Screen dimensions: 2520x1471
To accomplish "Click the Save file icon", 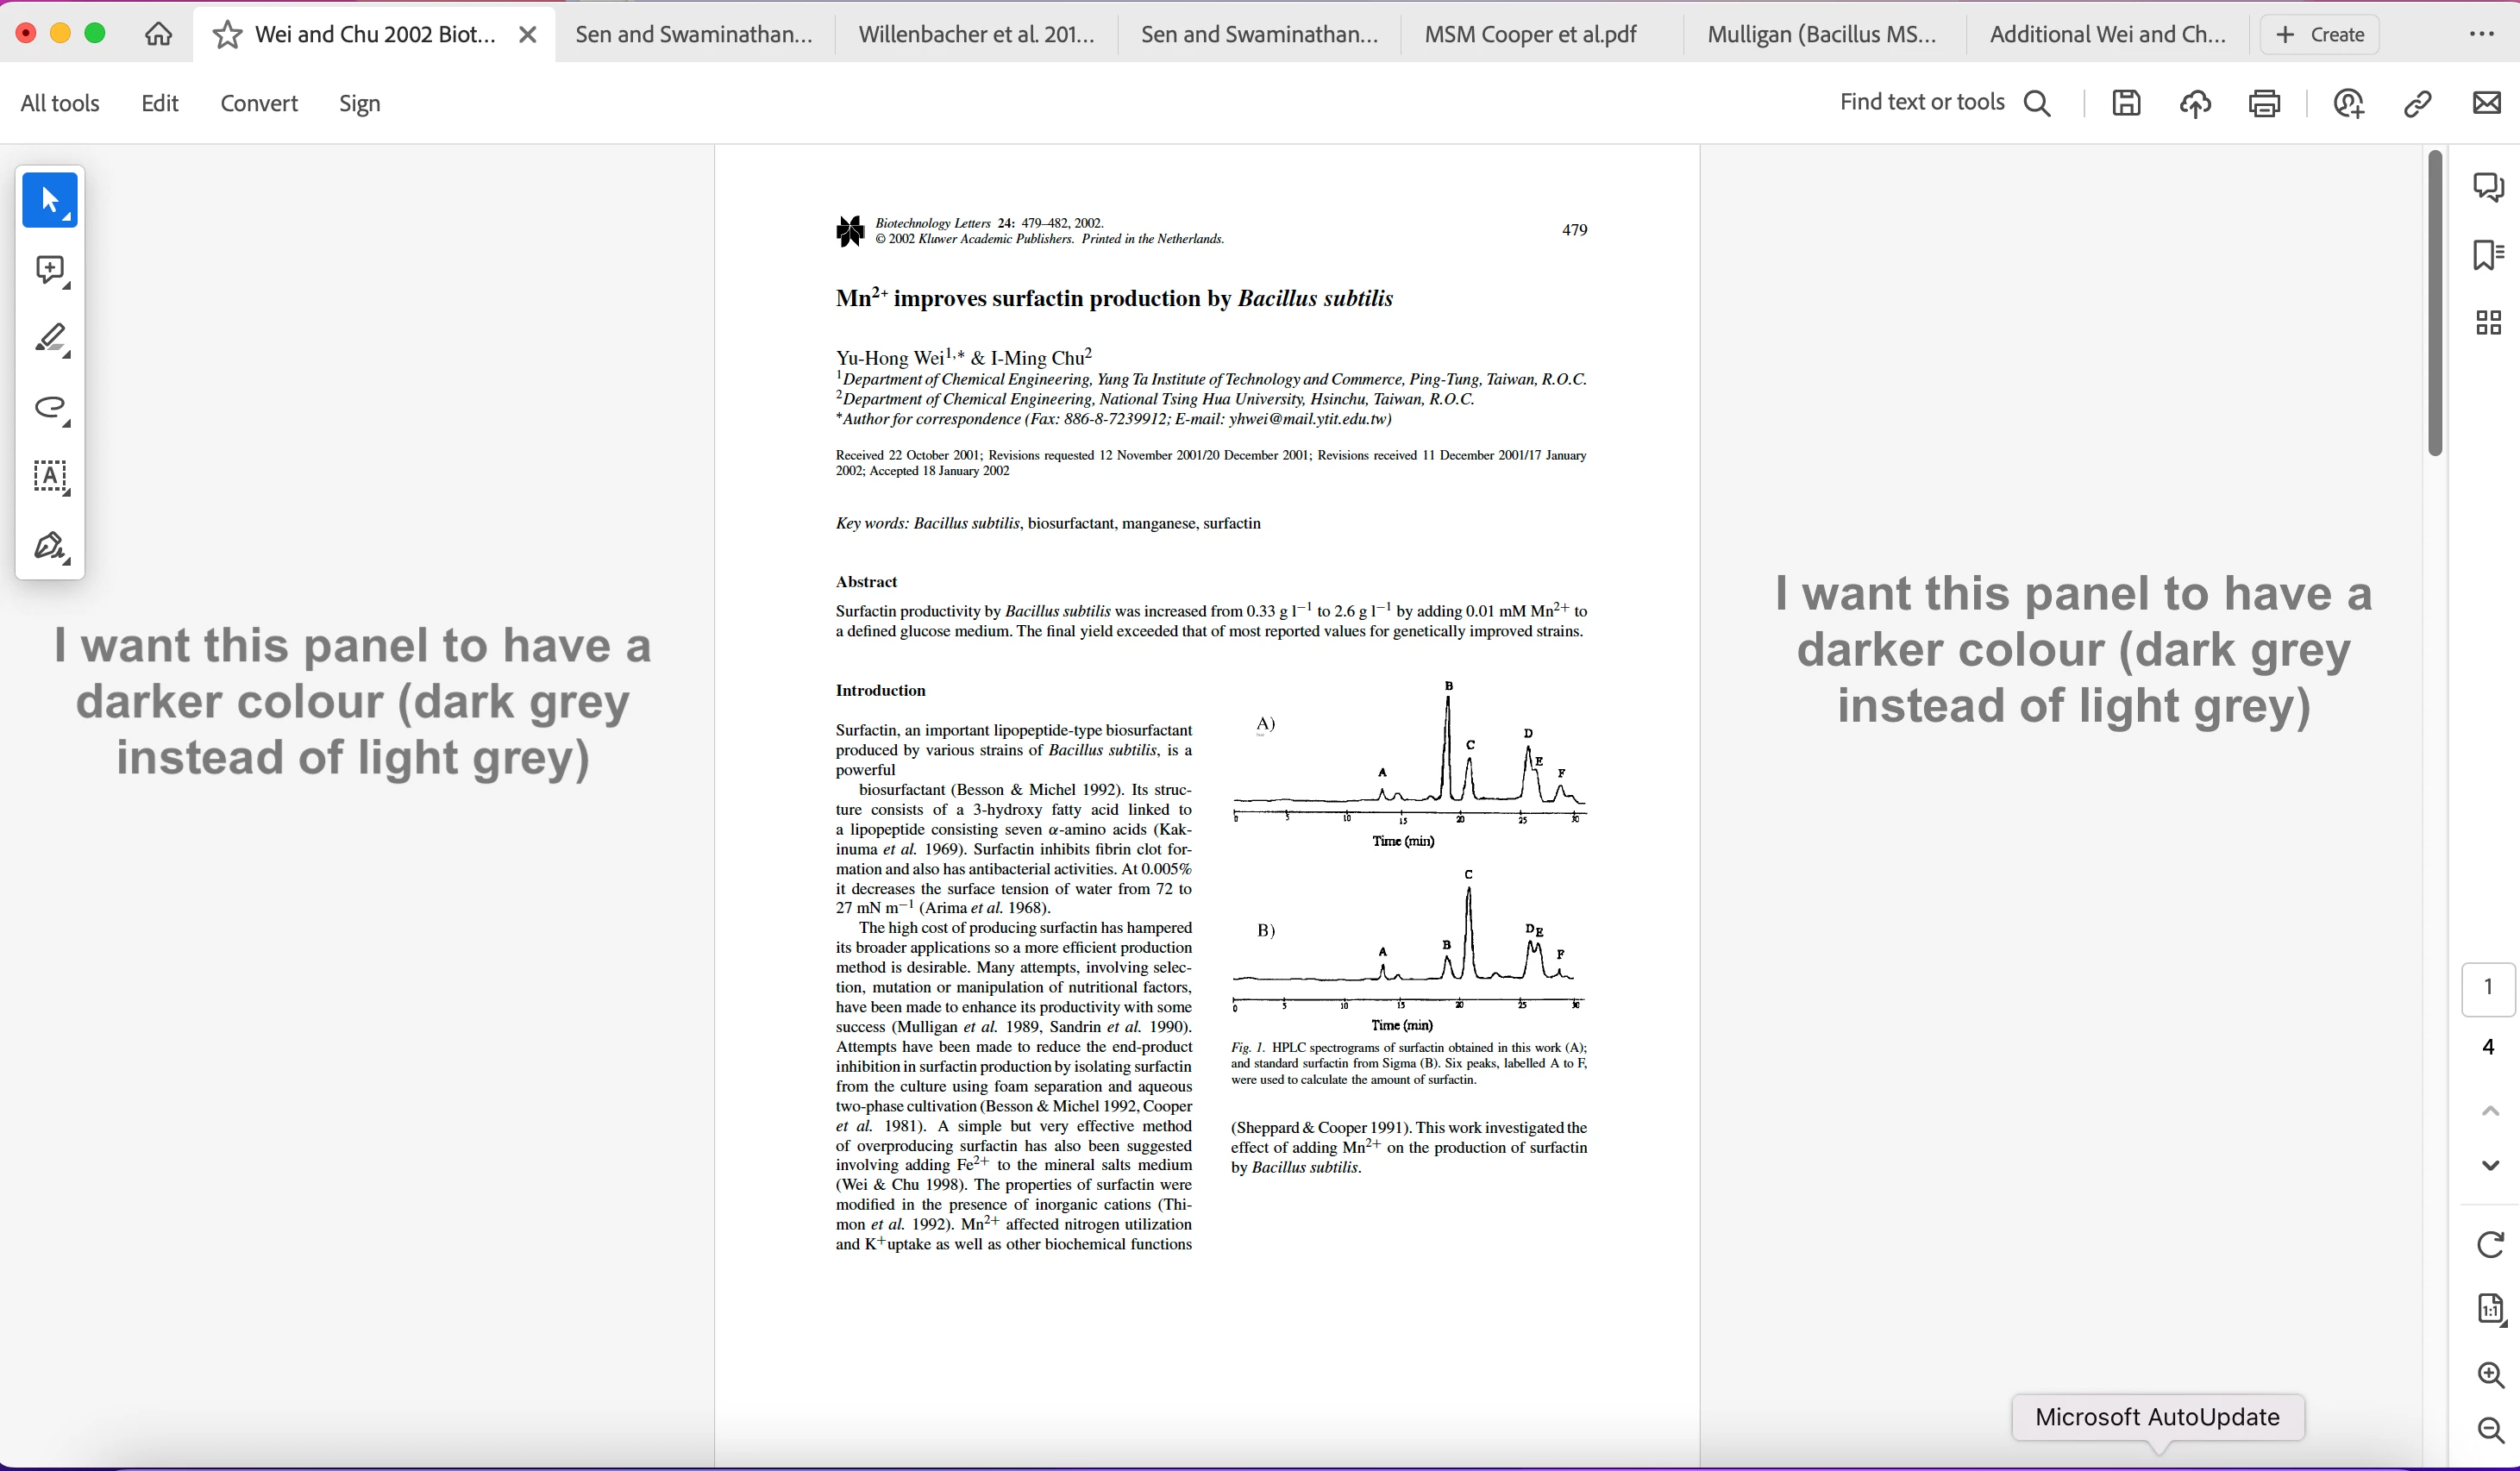I will coord(2126,103).
